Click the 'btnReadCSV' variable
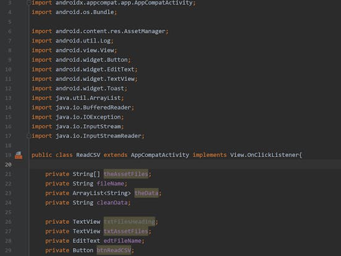The width and height of the screenshot is (341, 256). tap(114, 250)
